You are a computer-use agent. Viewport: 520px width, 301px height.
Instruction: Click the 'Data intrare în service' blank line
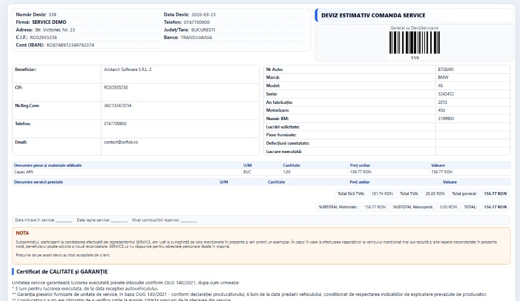pyautogui.click(x=64, y=220)
